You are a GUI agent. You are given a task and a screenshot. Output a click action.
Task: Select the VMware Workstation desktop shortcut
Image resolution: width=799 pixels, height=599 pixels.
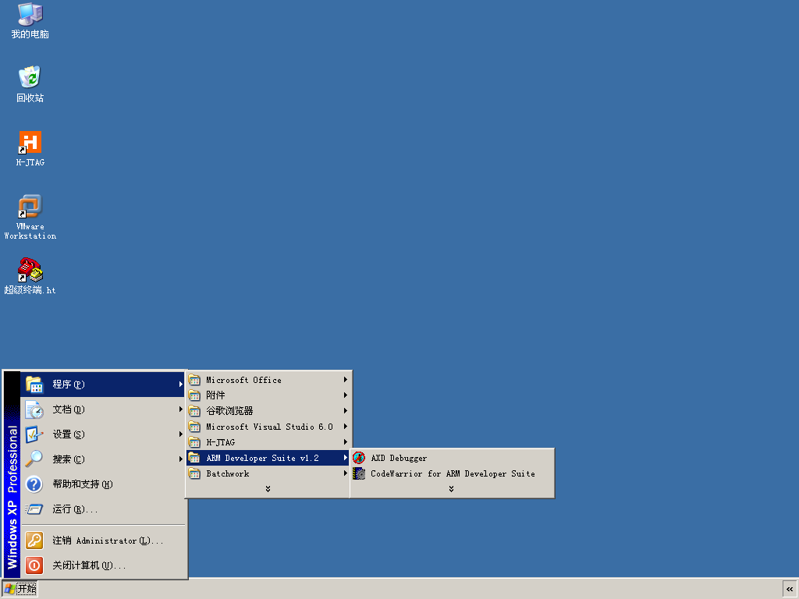point(30,217)
